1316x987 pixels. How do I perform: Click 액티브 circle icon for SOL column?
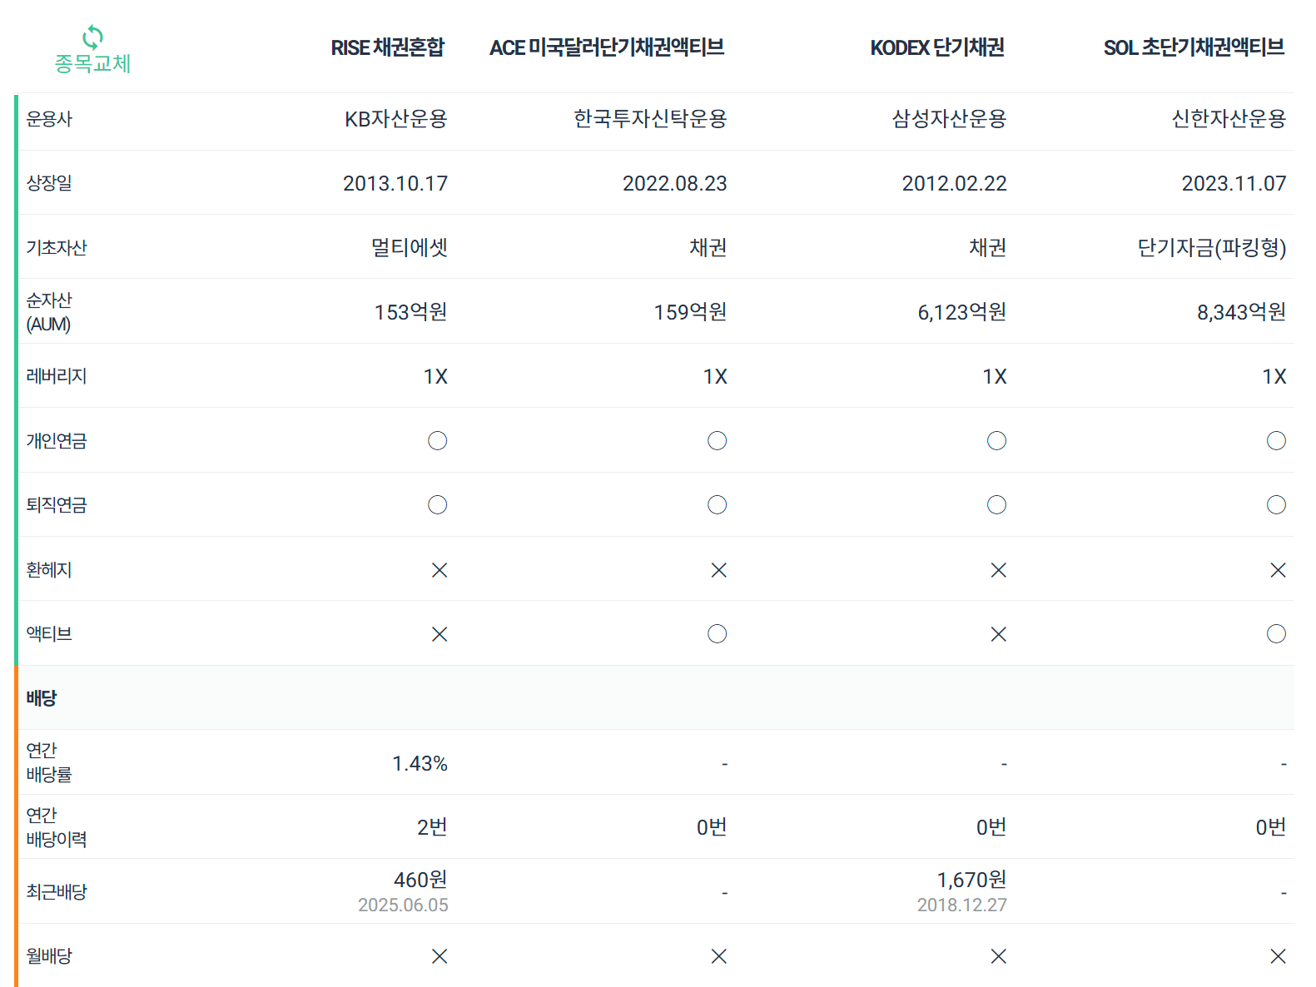pyautogui.click(x=1277, y=634)
